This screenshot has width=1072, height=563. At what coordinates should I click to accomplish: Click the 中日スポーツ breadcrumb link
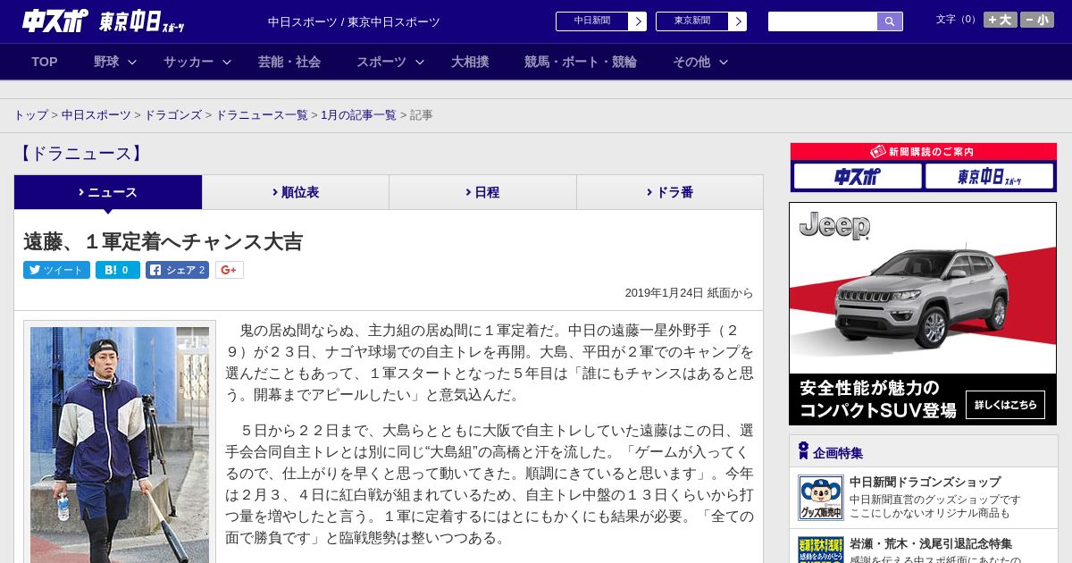point(96,115)
